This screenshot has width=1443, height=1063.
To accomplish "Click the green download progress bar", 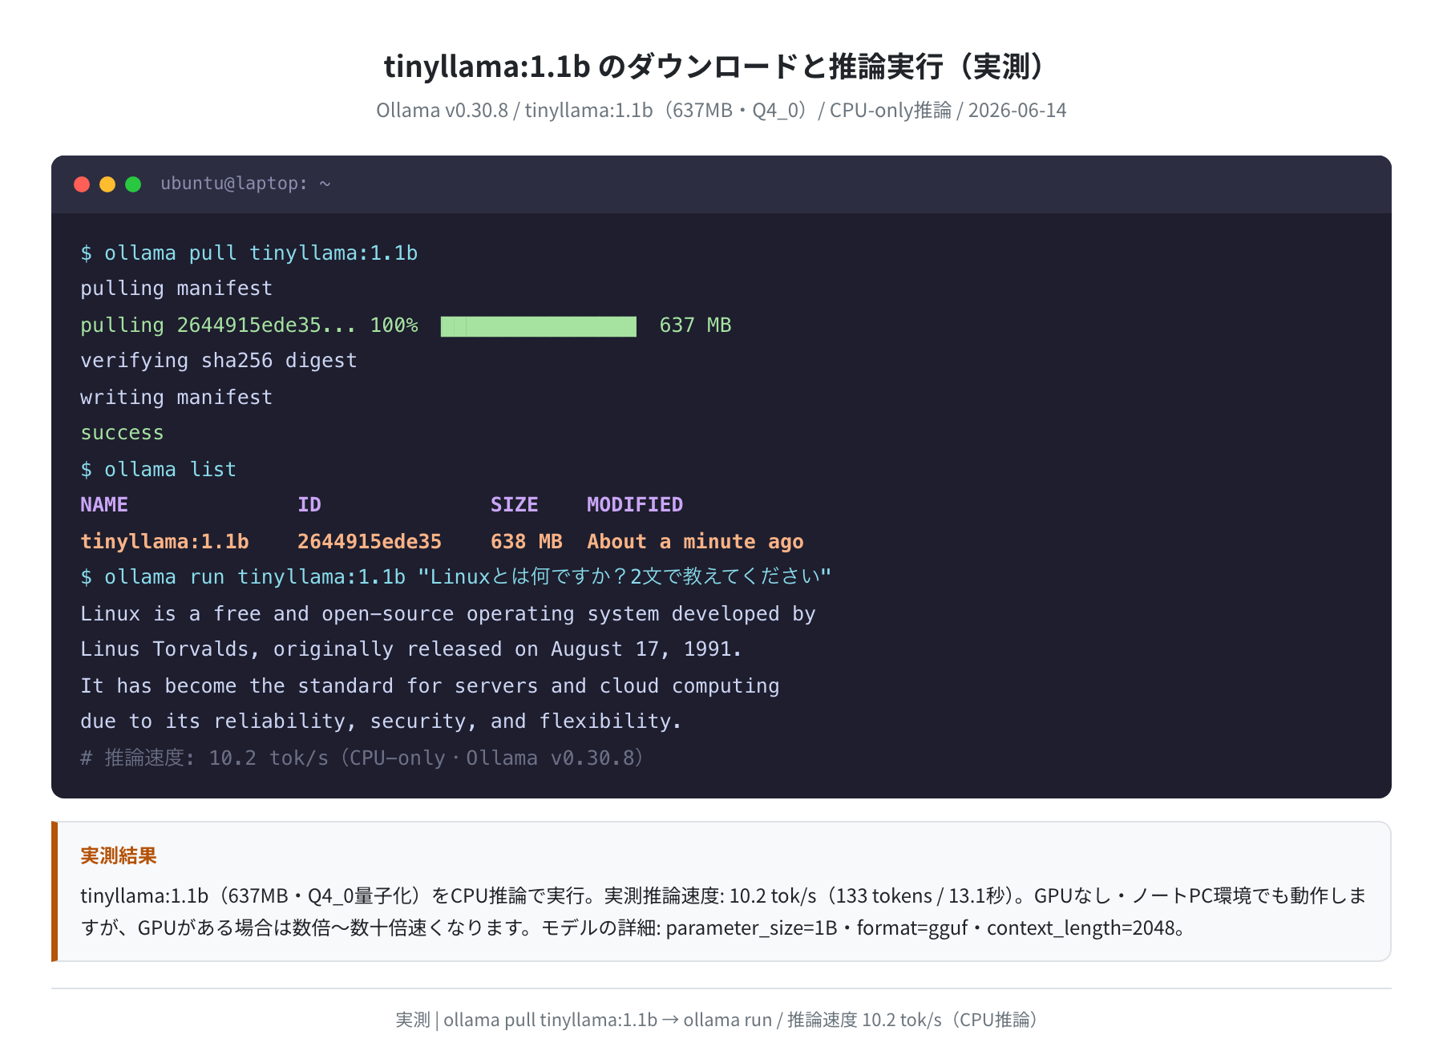I will 539,326.
